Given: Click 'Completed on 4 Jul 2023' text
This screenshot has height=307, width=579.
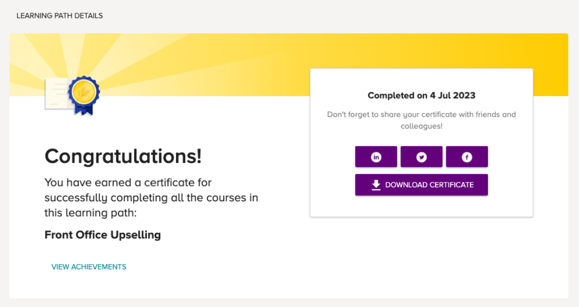Looking at the screenshot, I should tap(421, 96).
